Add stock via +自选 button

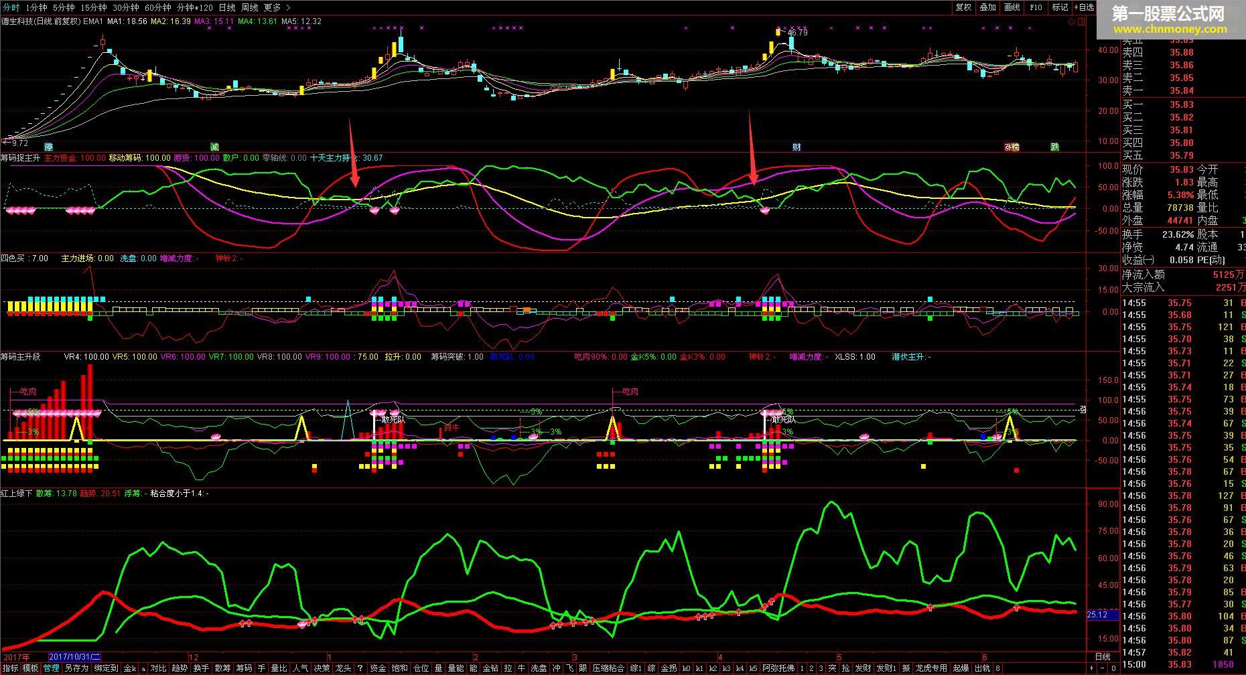click(x=1085, y=7)
